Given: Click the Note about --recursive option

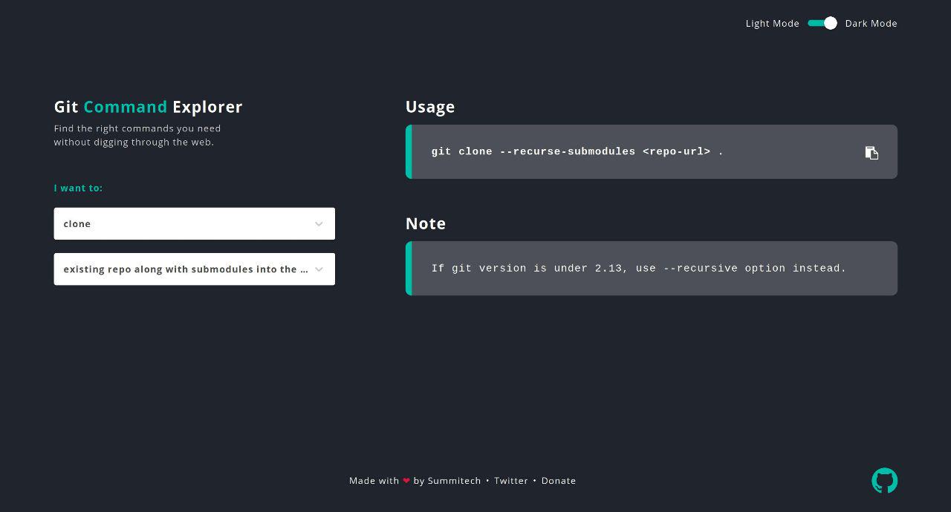Looking at the screenshot, I should [639, 269].
